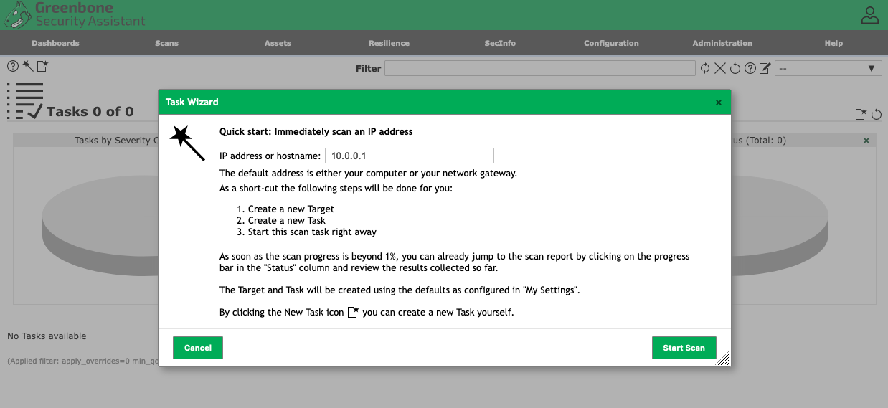The image size is (888, 408).
Task: Click 'Create a new Target' step
Action: coord(291,209)
